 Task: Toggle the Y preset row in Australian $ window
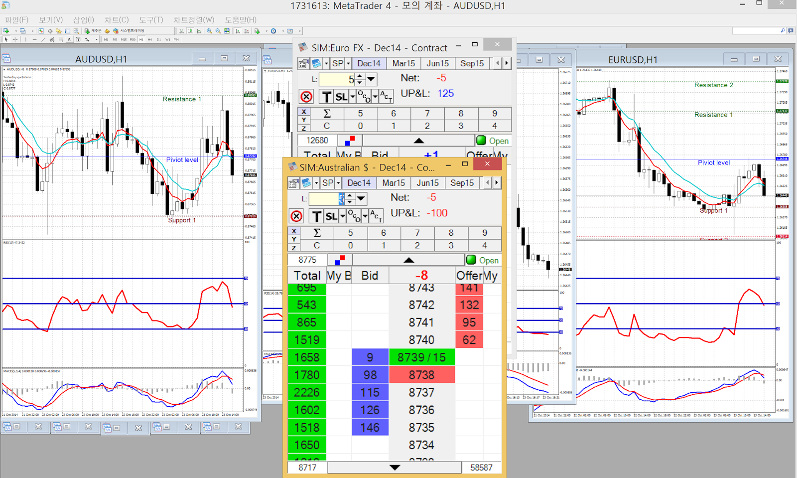click(x=294, y=239)
